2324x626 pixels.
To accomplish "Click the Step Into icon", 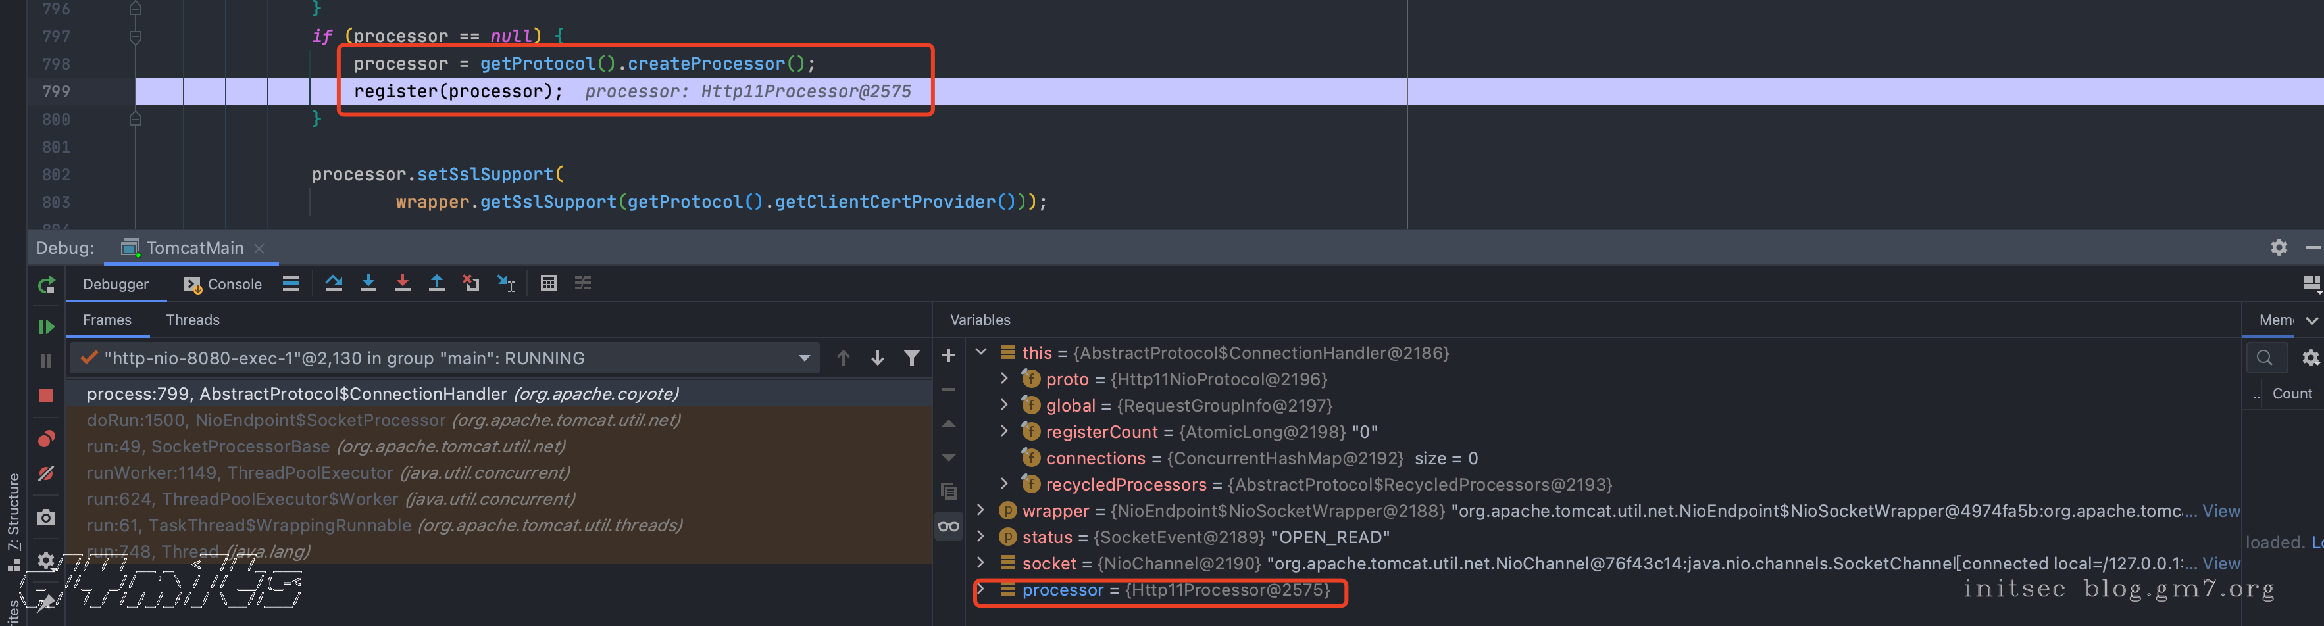I will (x=368, y=283).
